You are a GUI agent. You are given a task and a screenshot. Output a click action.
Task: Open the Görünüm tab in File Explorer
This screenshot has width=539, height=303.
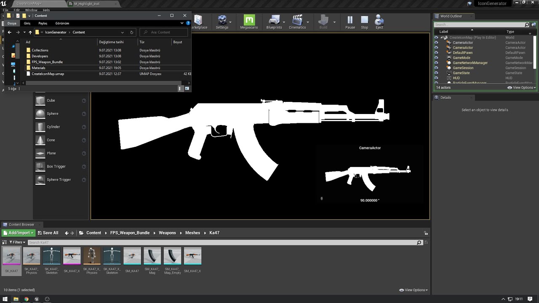click(x=62, y=23)
